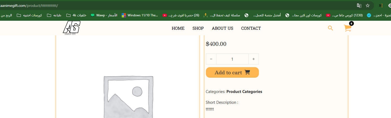The height and width of the screenshot is (118, 391).
Task: Click the quantity input field
Action: tap(232, 59)
